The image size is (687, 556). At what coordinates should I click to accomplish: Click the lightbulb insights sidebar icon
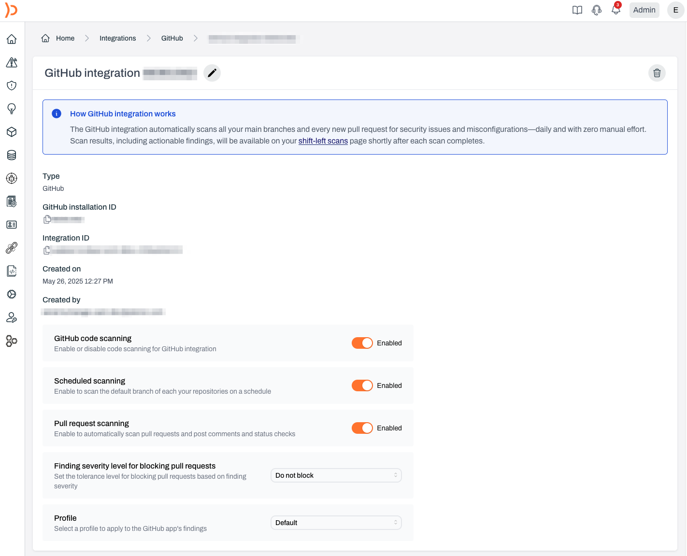11,109
